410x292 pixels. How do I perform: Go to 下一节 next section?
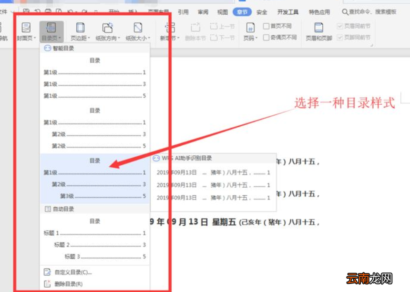coord(222,38)
